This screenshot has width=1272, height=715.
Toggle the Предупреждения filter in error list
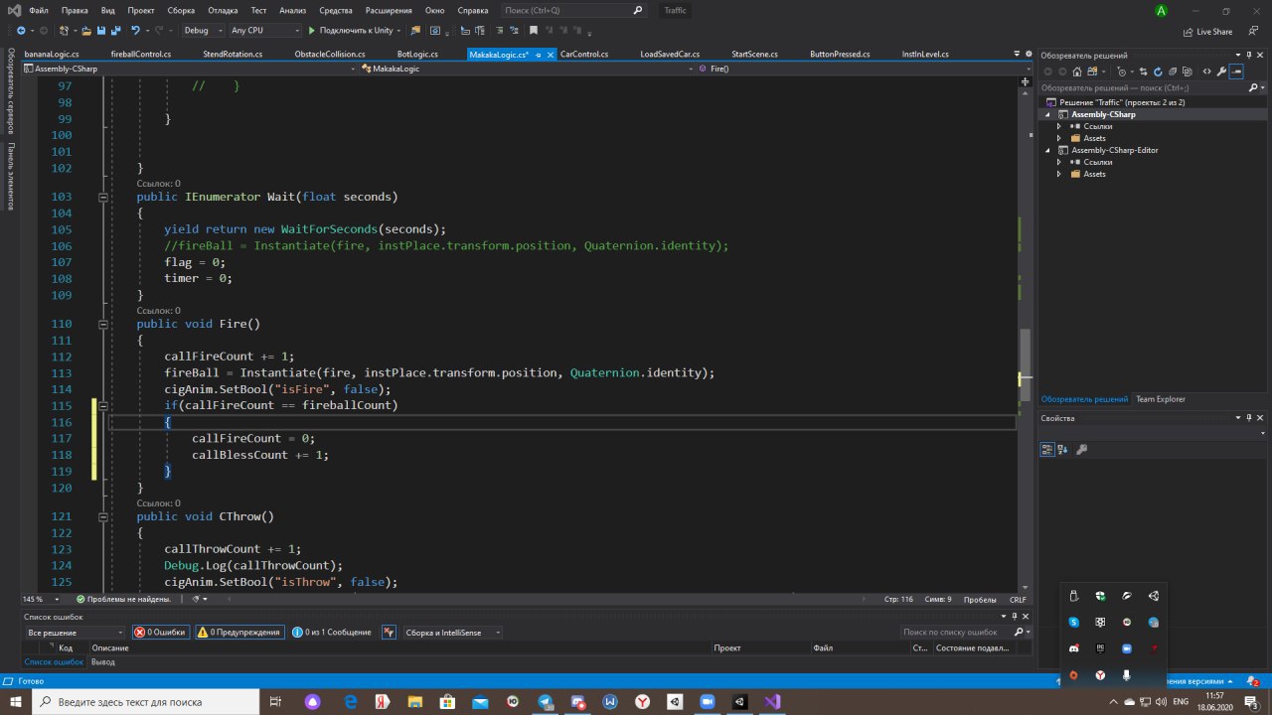tap(238, 632)
